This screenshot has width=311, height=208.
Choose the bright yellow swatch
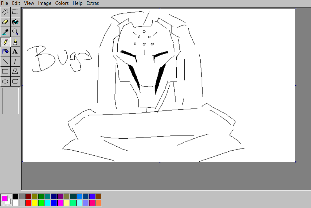pos(35,203)
